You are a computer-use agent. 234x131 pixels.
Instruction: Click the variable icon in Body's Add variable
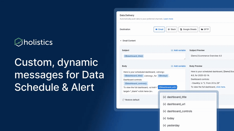point(172,66)
